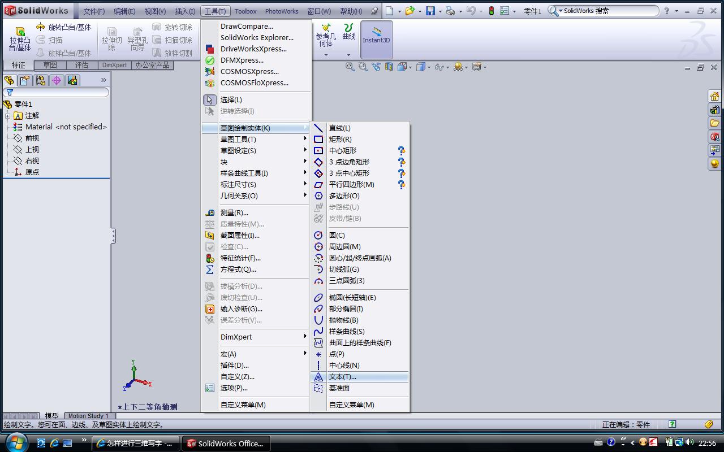
Task: Expand the DimXpert submenu
Action: [x=256, y=337]
